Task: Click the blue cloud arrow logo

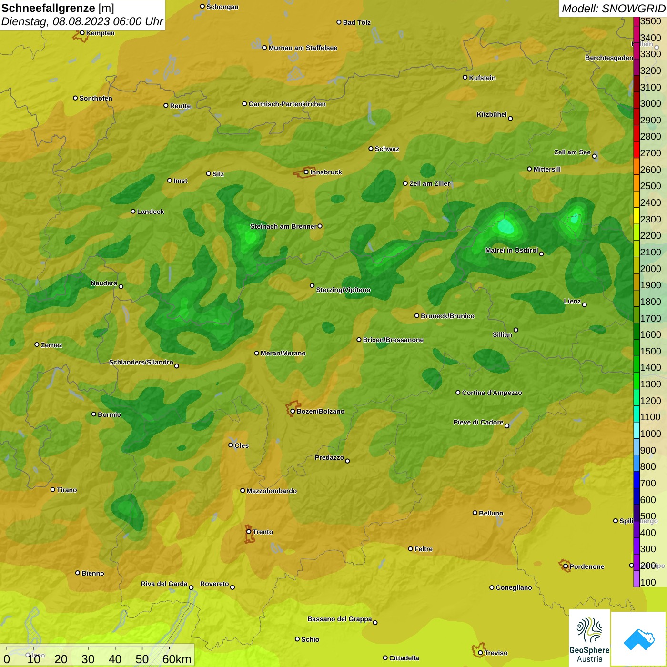Action: (638, 639)
